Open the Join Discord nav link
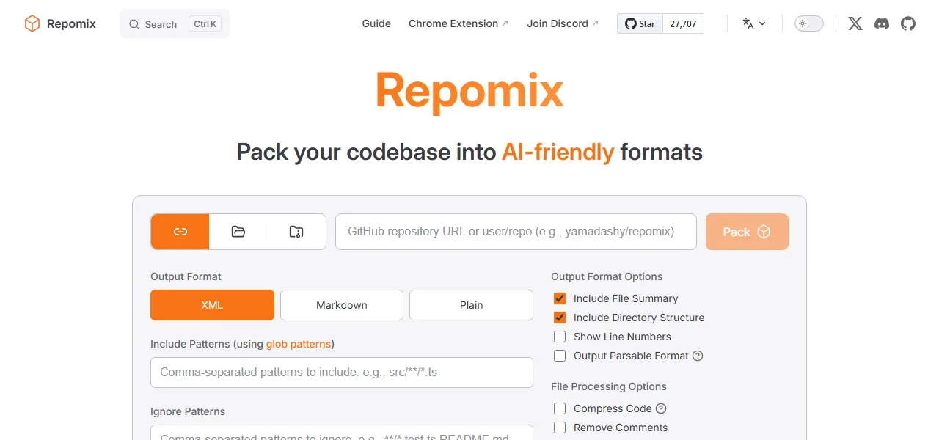This screenshot has width=939, height=440. 563,23
